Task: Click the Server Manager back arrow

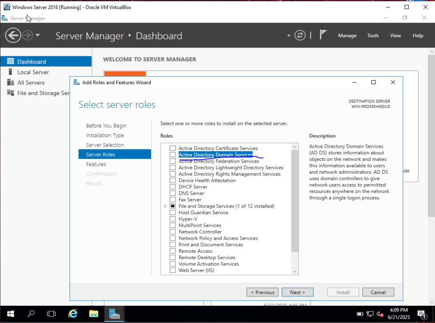Action: [x=13, y=35]
